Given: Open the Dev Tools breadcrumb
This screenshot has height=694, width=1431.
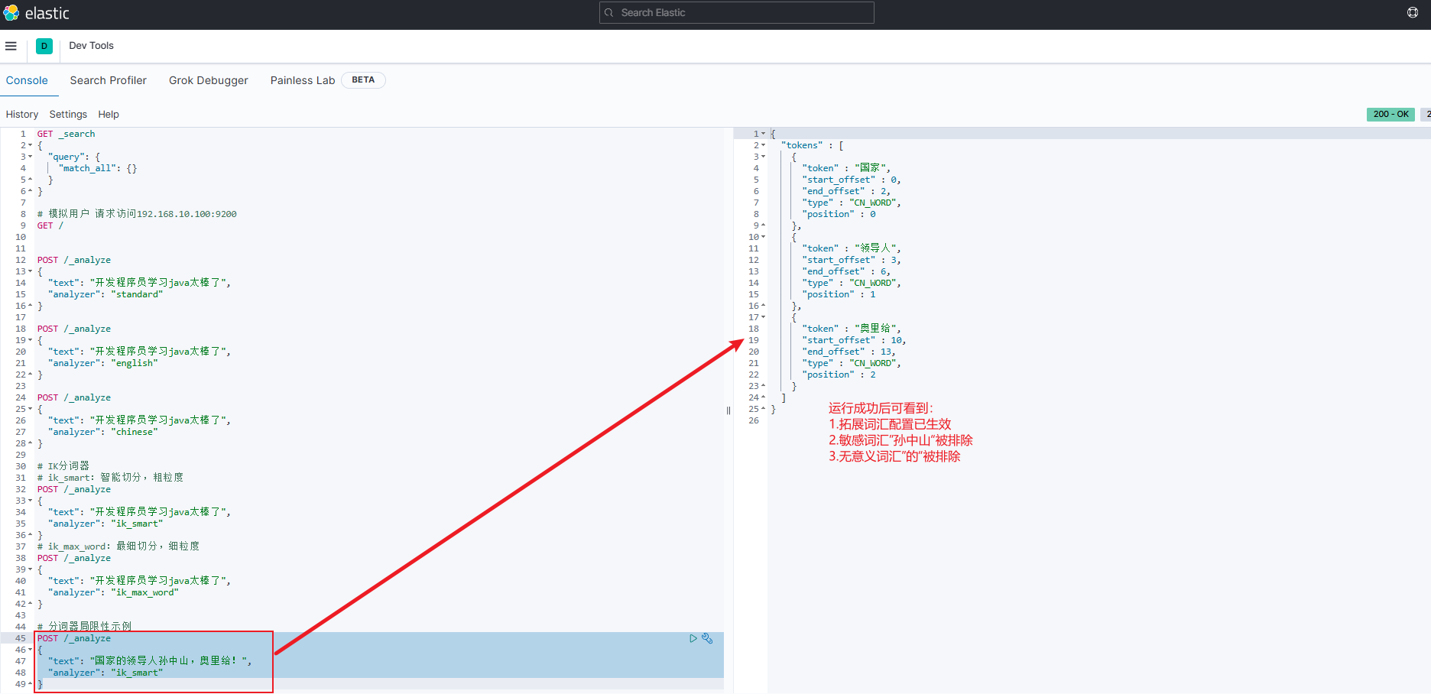Looking at the screenshot, I should point(91,46).
